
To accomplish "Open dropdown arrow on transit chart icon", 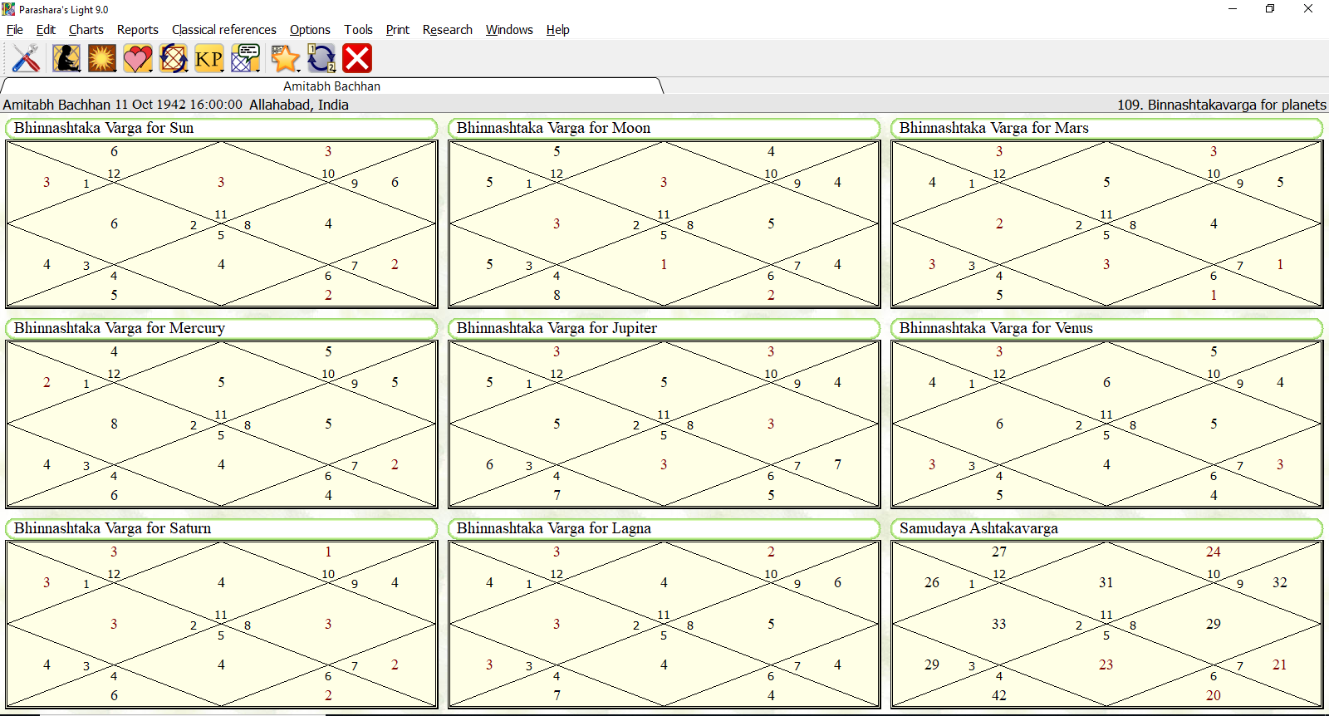I will point(186,69).
